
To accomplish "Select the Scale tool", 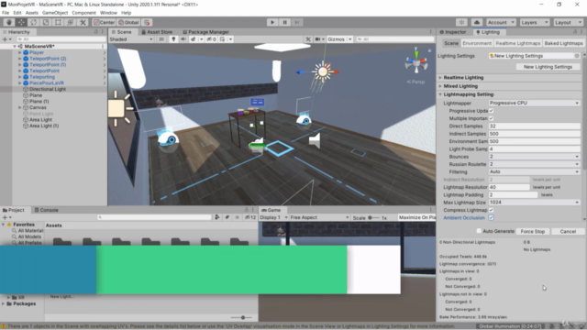I will (46, 22).
